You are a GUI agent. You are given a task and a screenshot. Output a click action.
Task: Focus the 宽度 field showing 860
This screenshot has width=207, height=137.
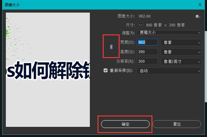(x=147, y=42)
